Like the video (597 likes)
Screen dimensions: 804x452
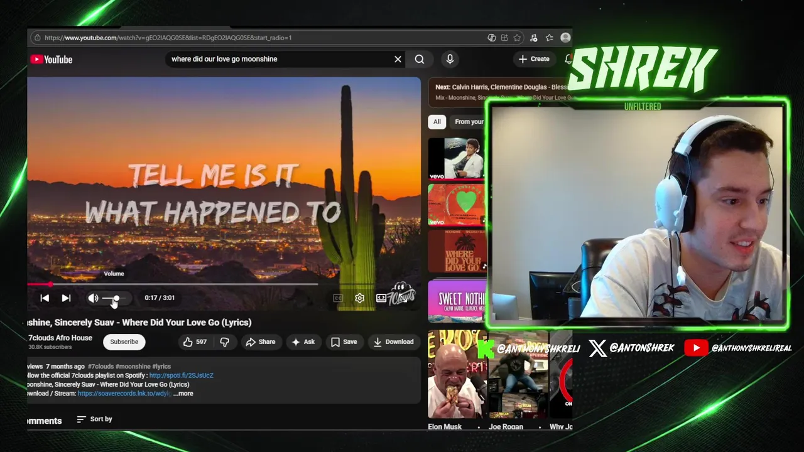[x=195, y=342]
